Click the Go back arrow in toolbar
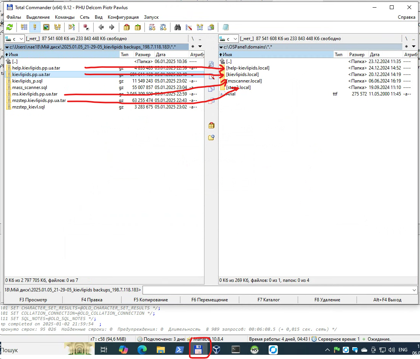The height and width of the screenshot is (359, 420). 101,27
